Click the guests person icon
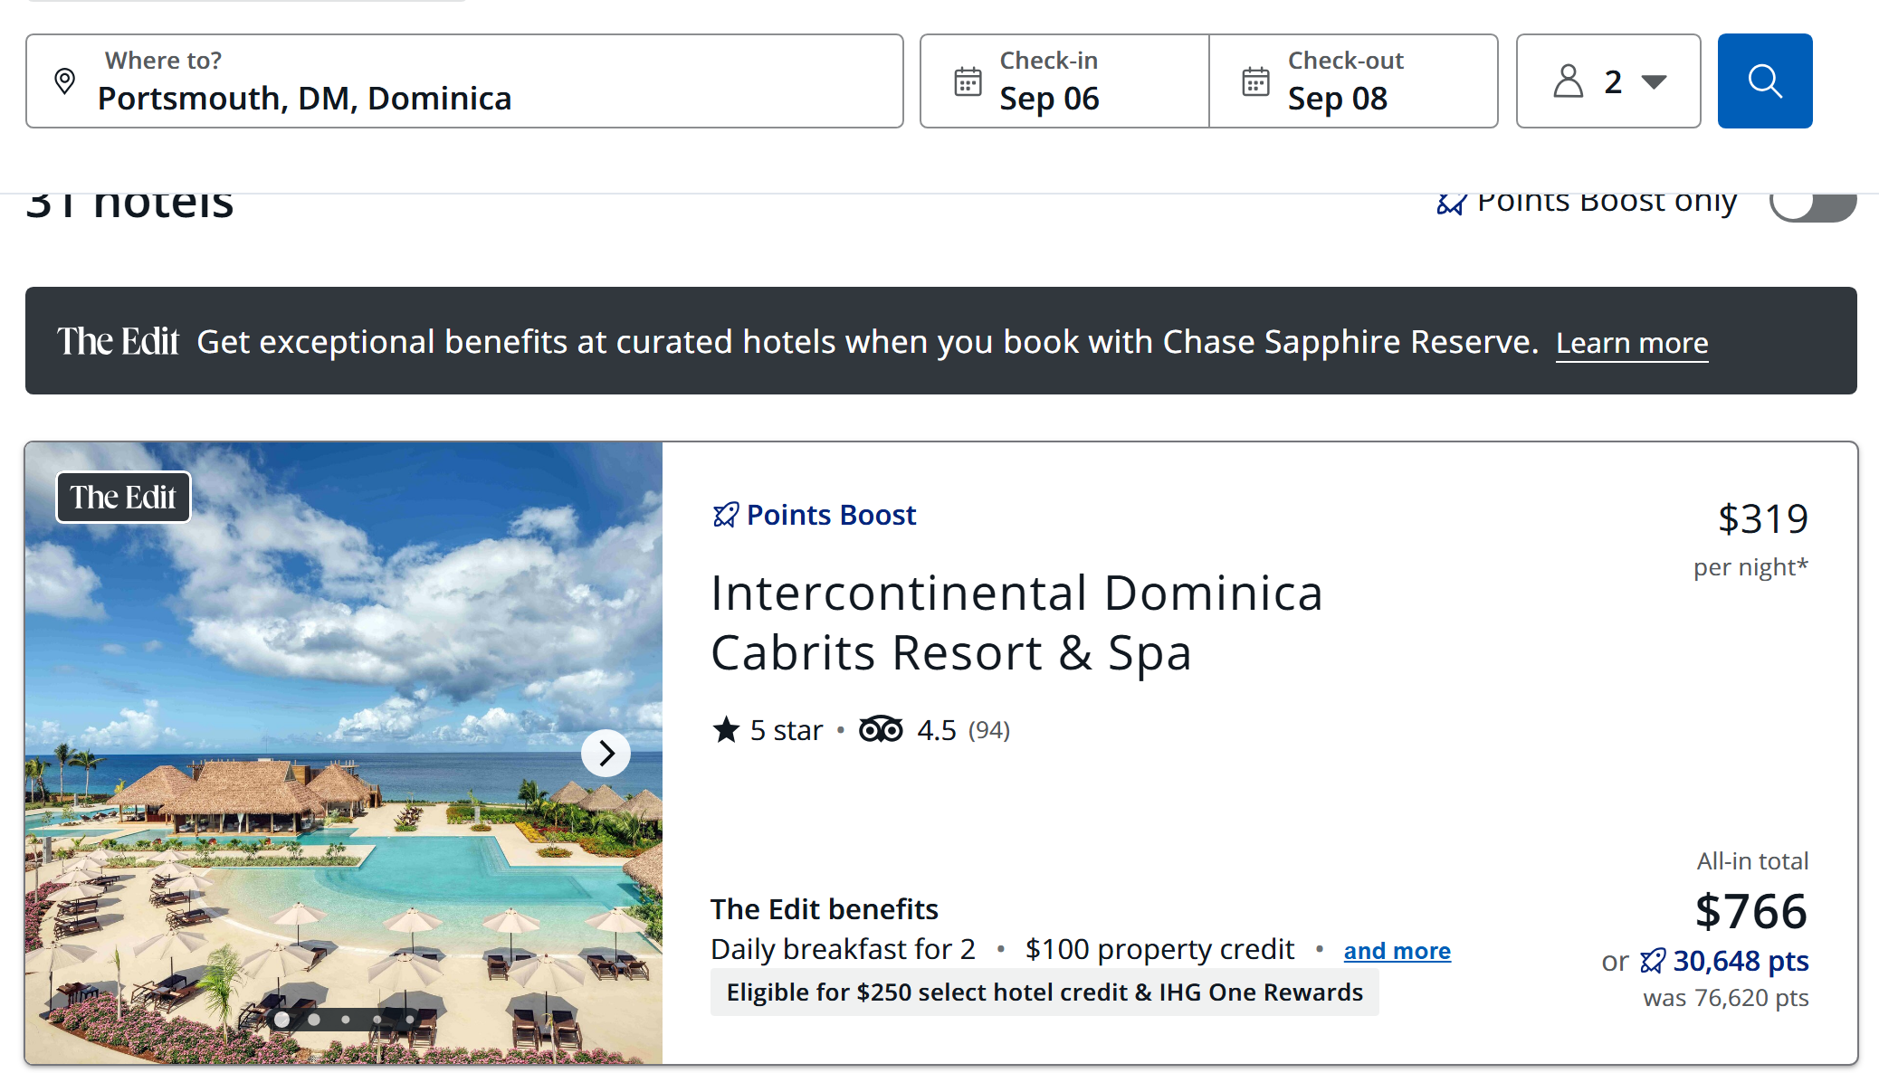 1569,81
